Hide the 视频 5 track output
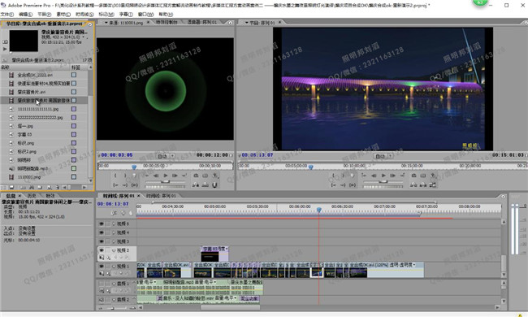The image size is (528, 317). click(x=102, y=224)
